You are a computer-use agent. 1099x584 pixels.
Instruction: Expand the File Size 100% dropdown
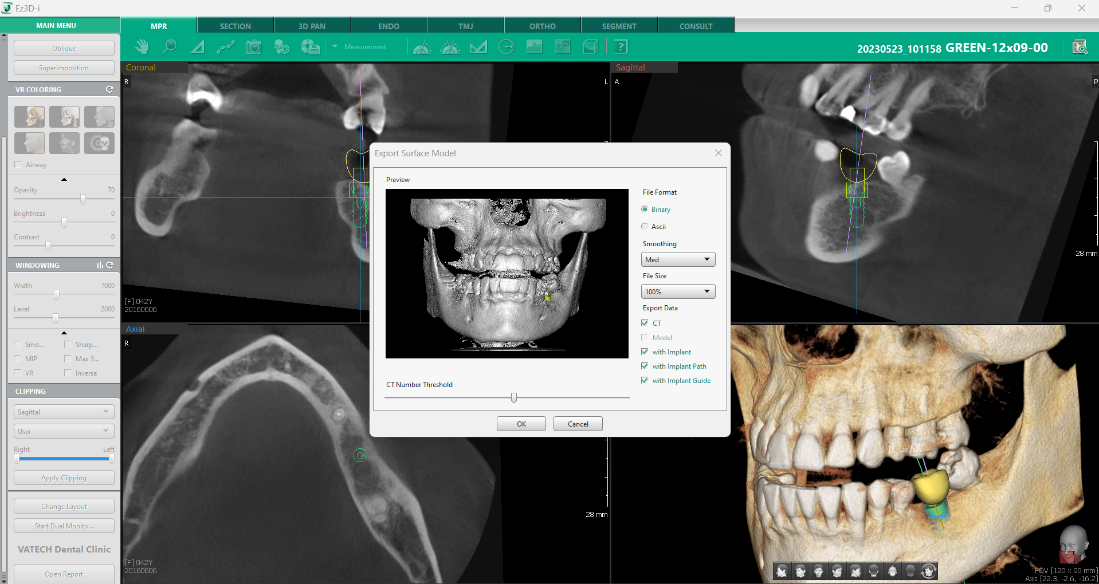(x=678, y=292)
